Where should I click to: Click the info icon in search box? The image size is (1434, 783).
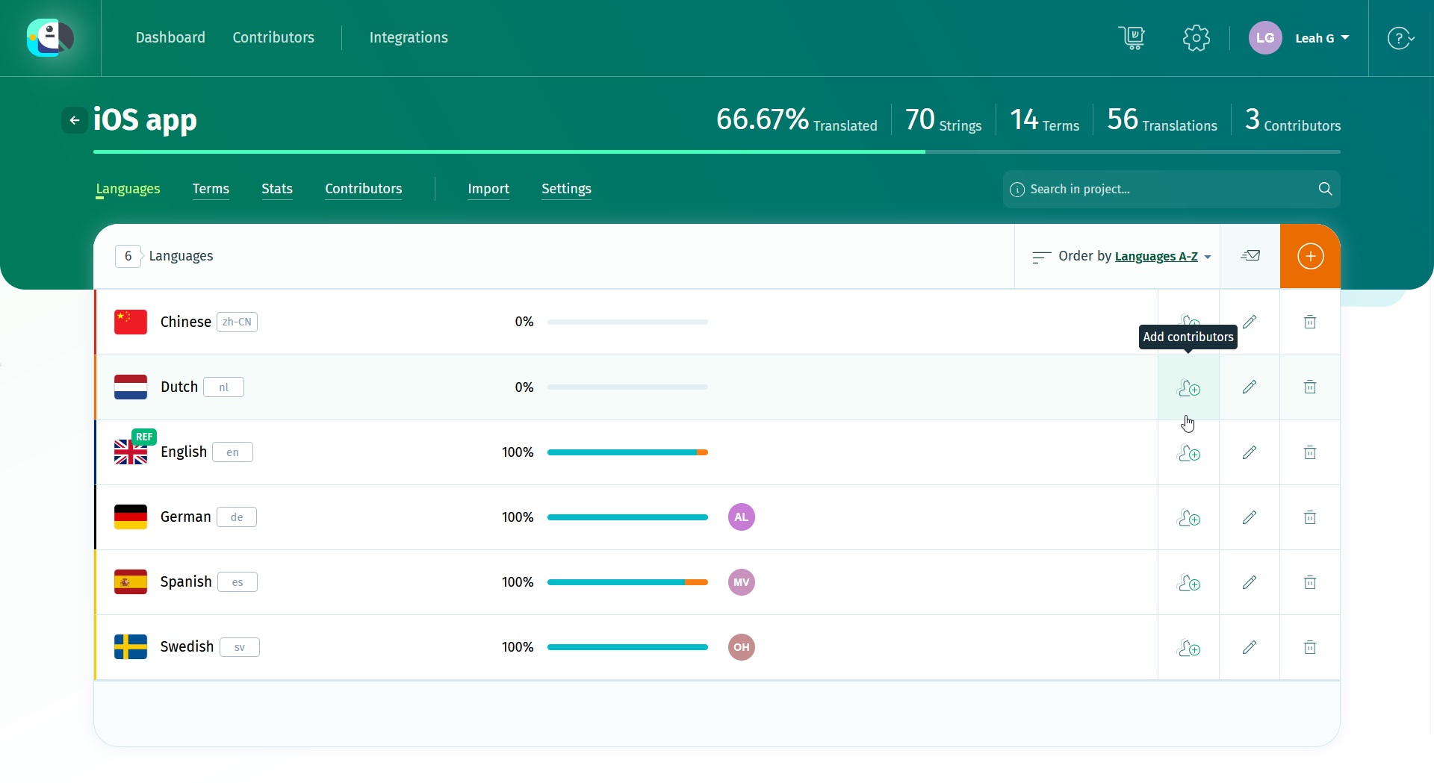pos(1016,190)
